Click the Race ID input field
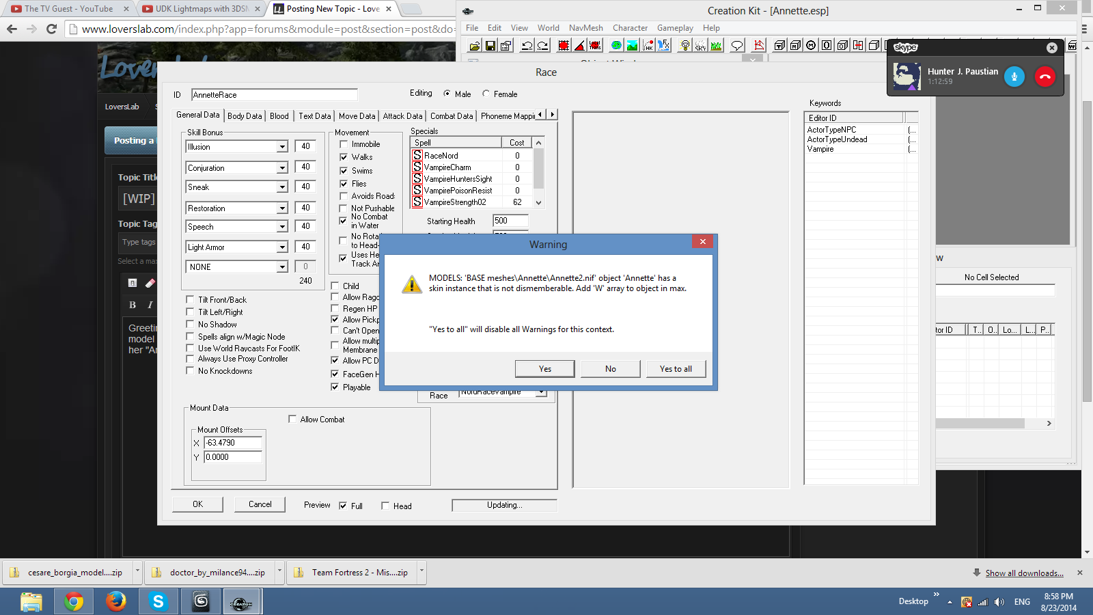1093x615 pixels. [275, 95]
